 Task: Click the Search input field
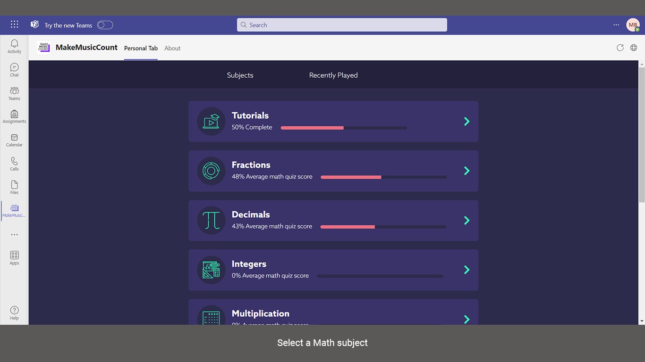[342, 25]
